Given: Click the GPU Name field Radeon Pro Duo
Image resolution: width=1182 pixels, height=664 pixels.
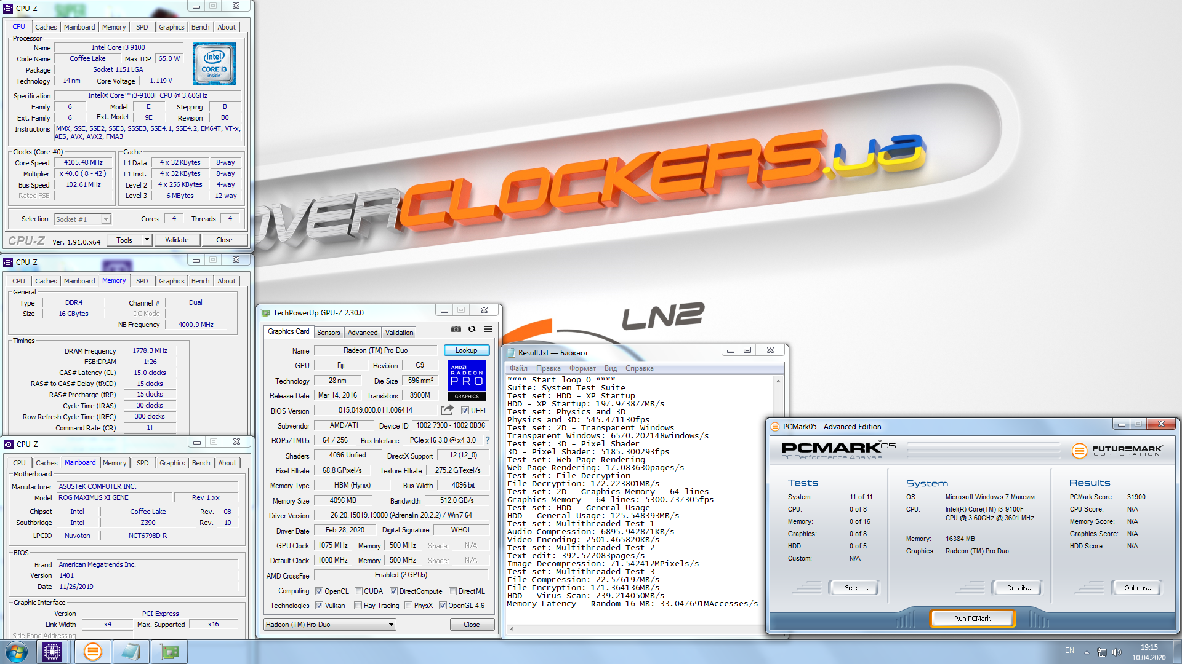Looking at the screenshot, I should (376, 350).
